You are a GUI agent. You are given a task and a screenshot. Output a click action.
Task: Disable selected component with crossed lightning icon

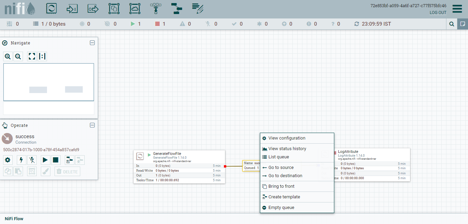tap(32, 160)
